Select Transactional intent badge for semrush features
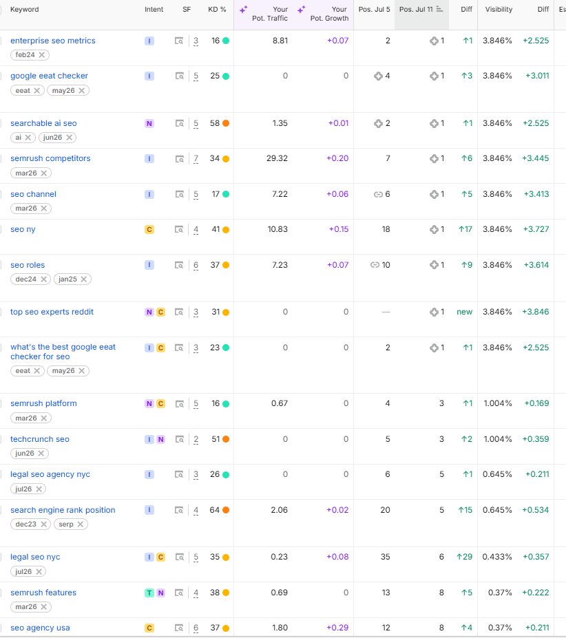This screenshot has width=566, height=638. 149,593
